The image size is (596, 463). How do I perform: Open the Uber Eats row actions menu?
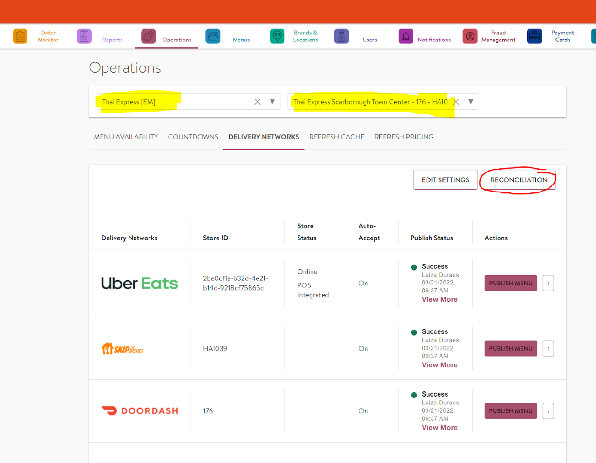[548, 283]
